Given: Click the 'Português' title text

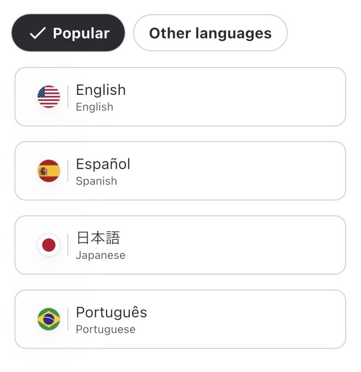Looking at the screenshot, I should 111,312.
